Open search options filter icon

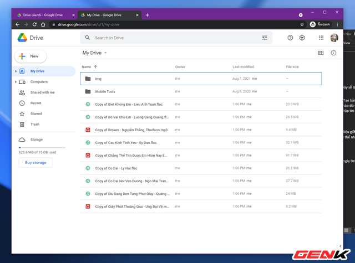[x=265, y=38]
